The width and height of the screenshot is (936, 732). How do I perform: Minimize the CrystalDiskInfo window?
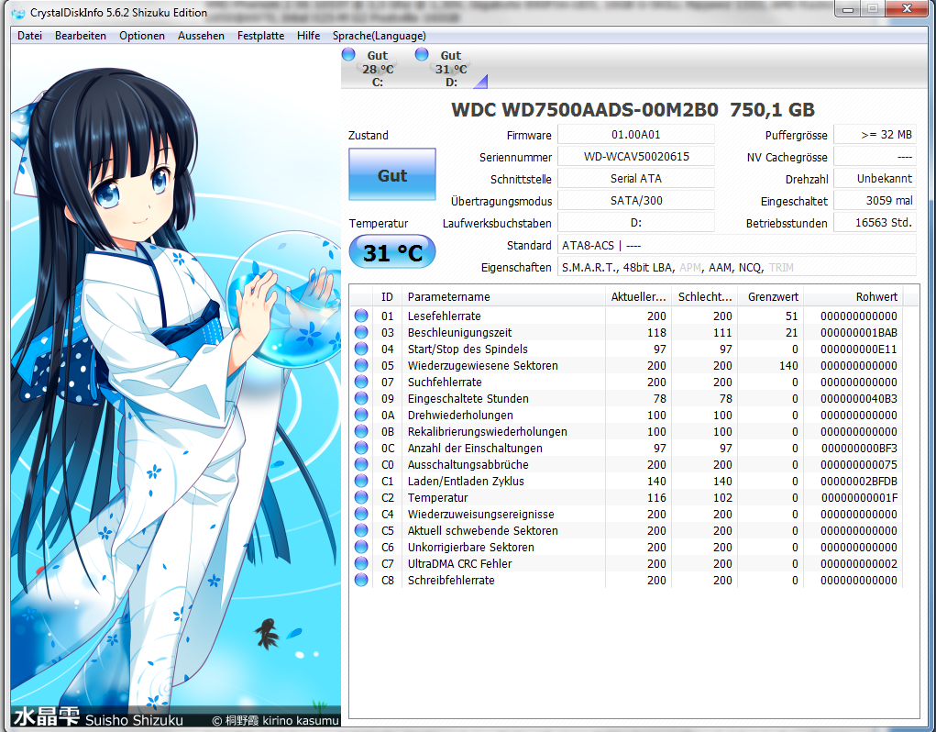click(x=848, y=9)
